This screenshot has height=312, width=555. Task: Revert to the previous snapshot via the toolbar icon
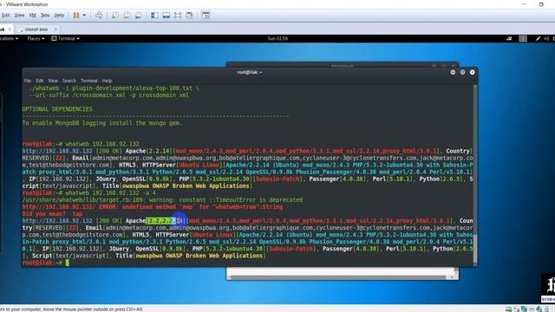click(127, 16)
